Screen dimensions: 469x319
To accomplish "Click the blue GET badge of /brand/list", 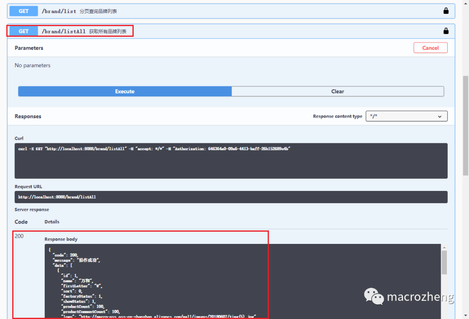I will (23, 11).
